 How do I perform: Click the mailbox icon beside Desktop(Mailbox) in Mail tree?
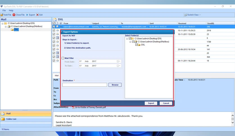pyautogui.click(x=9, y=26)
